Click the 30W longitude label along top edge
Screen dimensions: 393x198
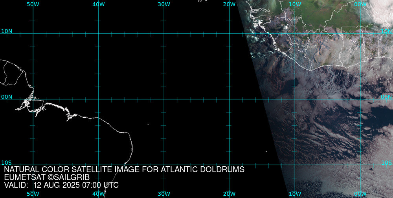click(x=164, y=4)
